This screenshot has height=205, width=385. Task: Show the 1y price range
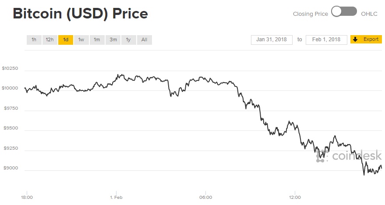coord(128,40)
